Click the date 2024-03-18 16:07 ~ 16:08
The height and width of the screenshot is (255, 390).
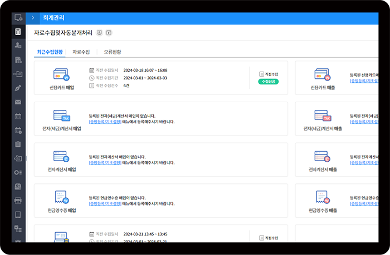click(145, 70)
